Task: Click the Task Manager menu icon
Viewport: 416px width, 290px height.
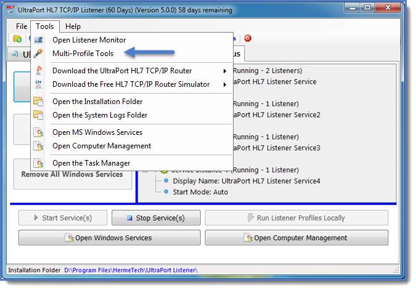Action: click(x=39, y=163)
